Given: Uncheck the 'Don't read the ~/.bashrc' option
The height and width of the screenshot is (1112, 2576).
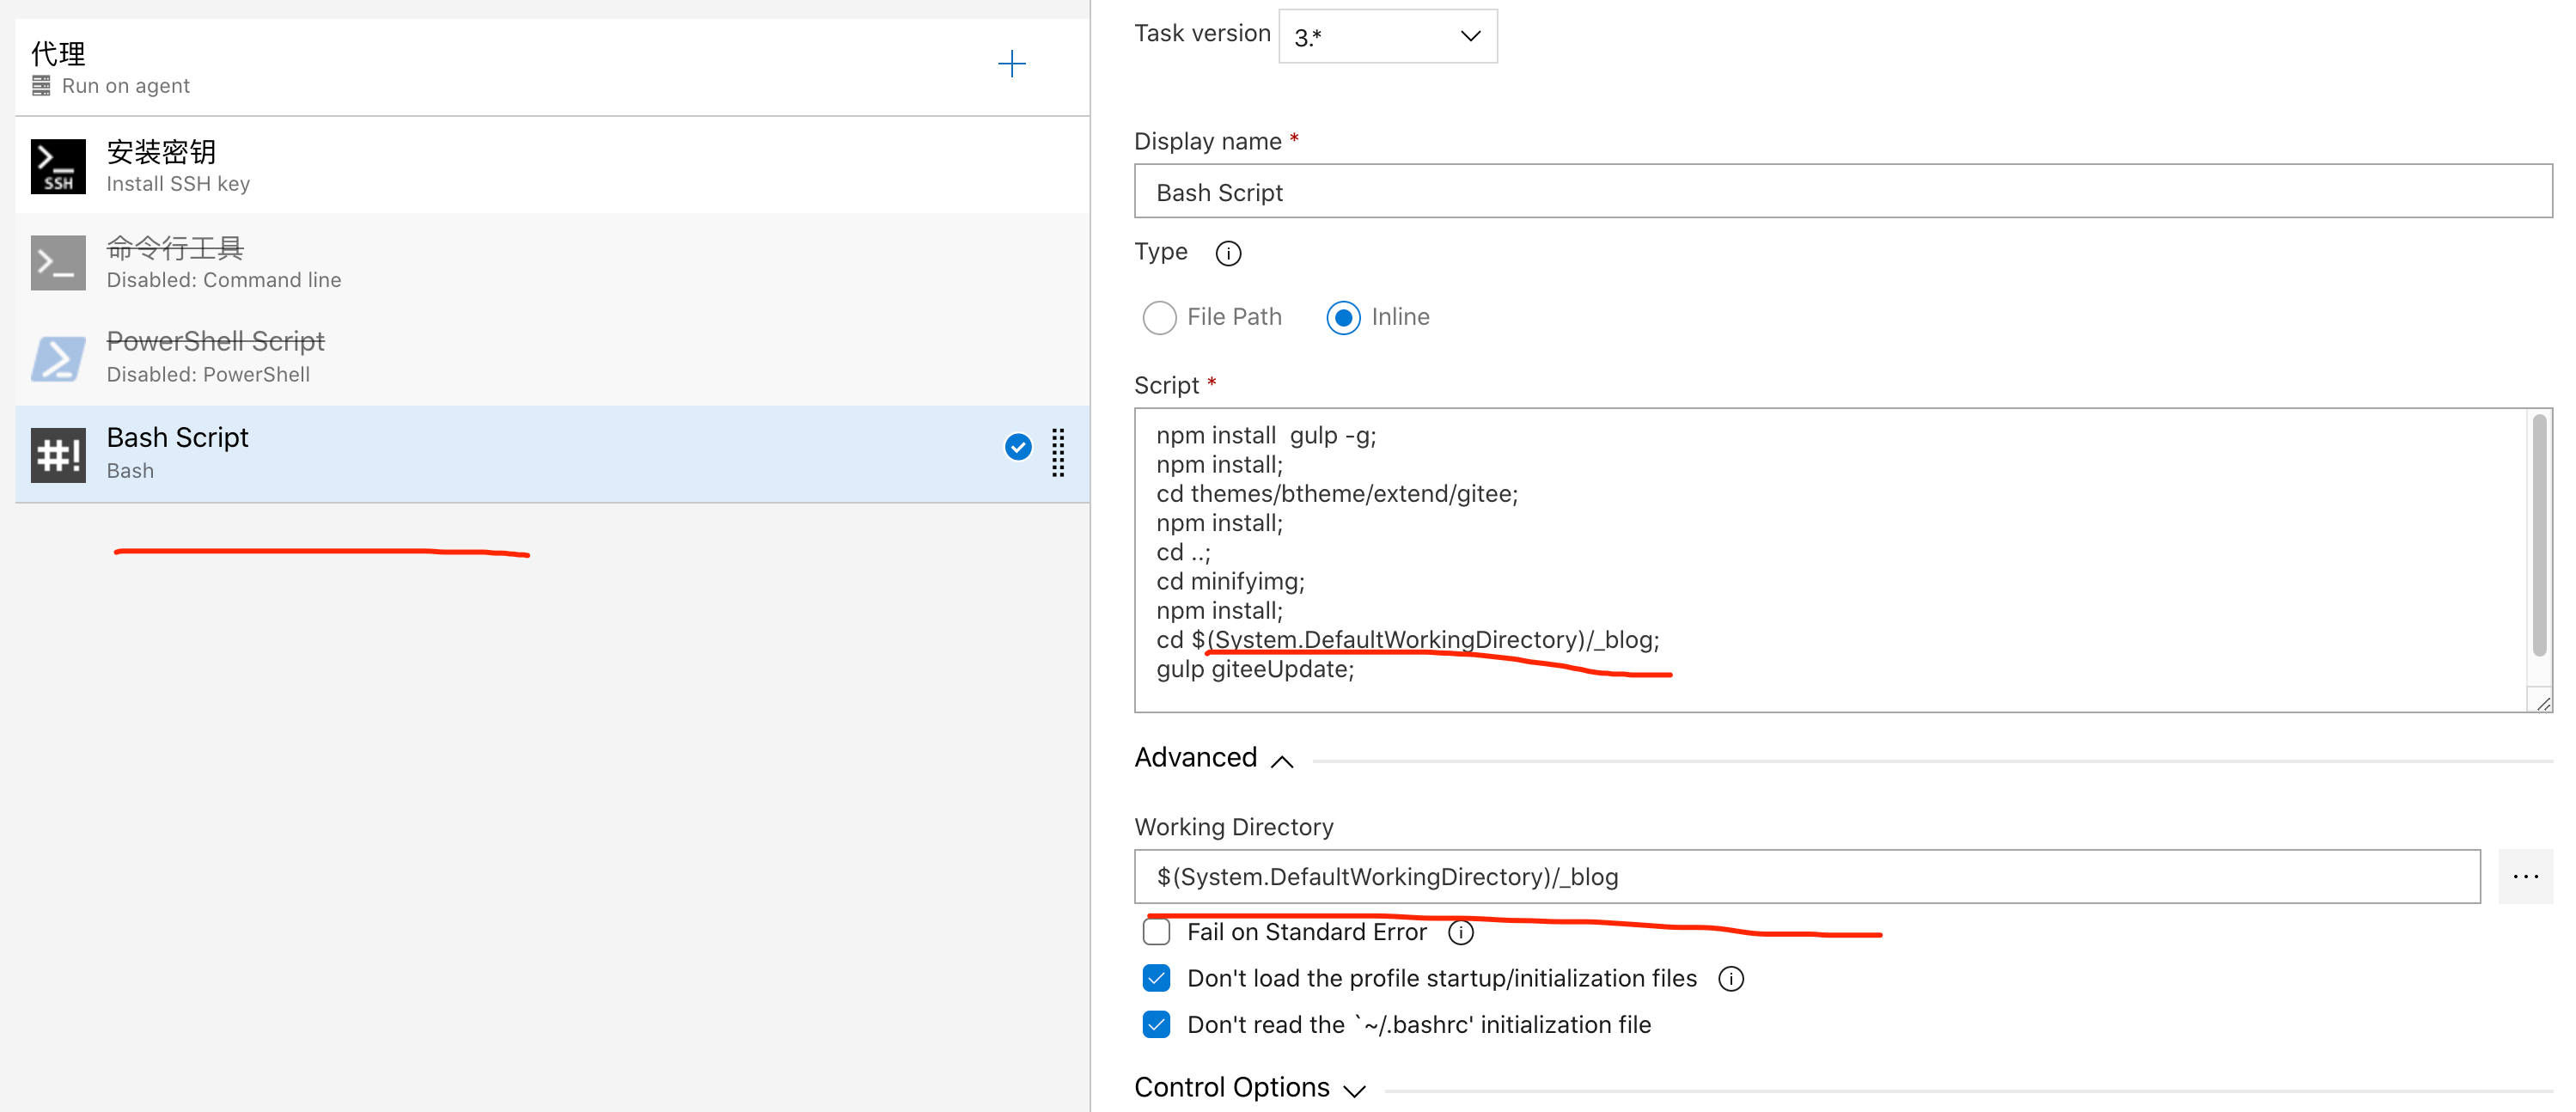Looking at the screenshot, I should pyautogui.click(x=1156, y=1024).
